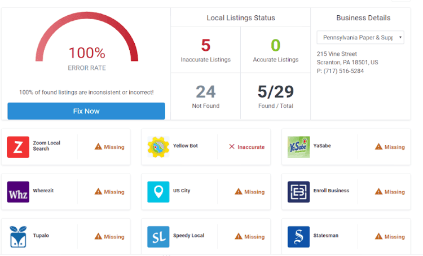The image size is (423, 256).
Task: Click the Missing status for Statesman
Action: (x=390, y=237)
